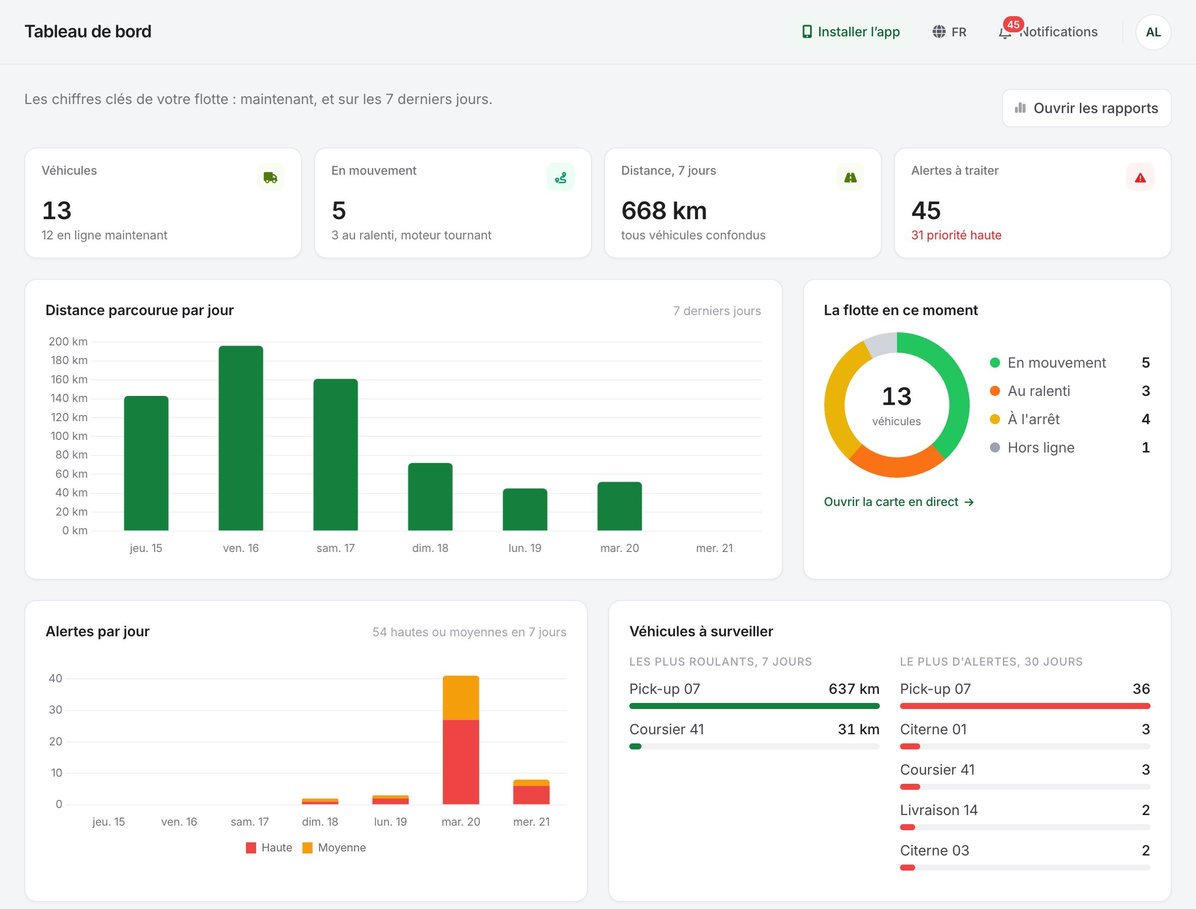
Task: Click the ven. 16 distance bar
Action: coord(241,438)
